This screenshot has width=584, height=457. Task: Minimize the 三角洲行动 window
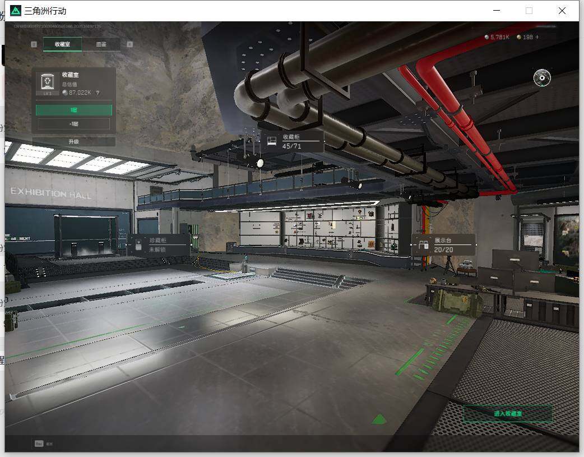(497, 11)
